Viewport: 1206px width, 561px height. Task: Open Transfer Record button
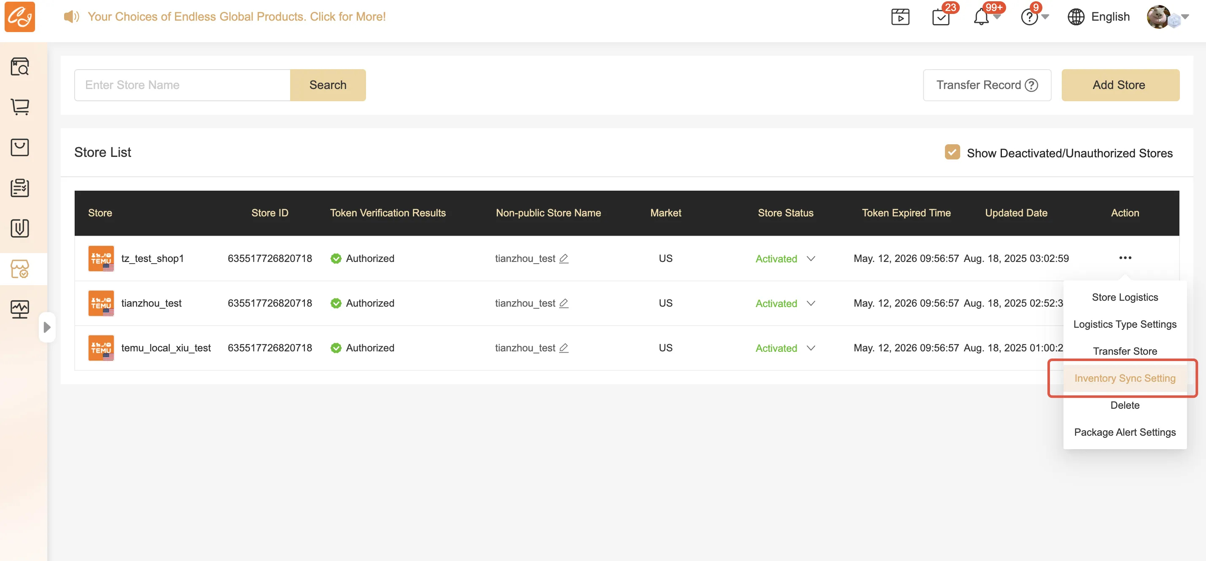click(986, 85)
